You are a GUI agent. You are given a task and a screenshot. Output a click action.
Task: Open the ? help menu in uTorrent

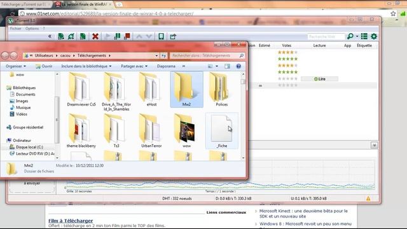coord(44,29)
